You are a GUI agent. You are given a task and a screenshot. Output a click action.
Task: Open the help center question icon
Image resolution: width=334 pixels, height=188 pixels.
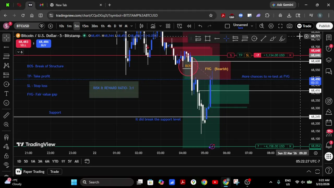[x=329, y=171]
